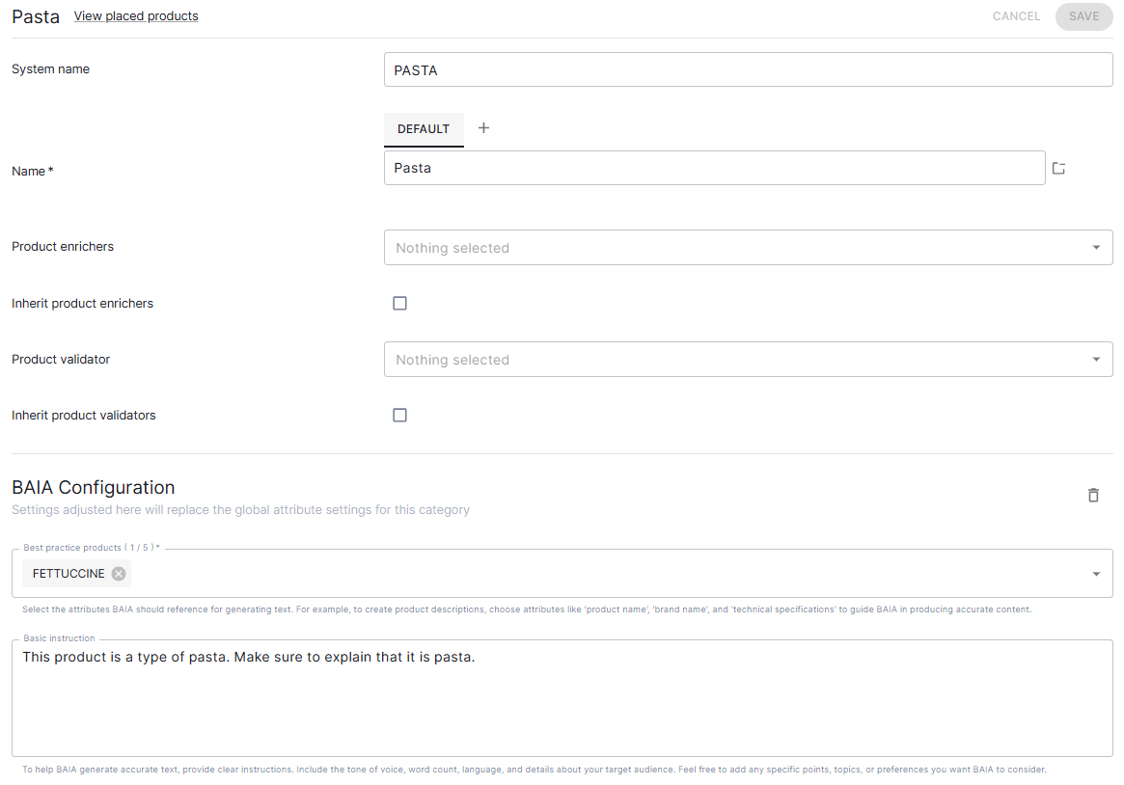Viewport: 1124px width, 785px height.
Task: Click the Inherit product enrichers label
Action: [82, 304]
